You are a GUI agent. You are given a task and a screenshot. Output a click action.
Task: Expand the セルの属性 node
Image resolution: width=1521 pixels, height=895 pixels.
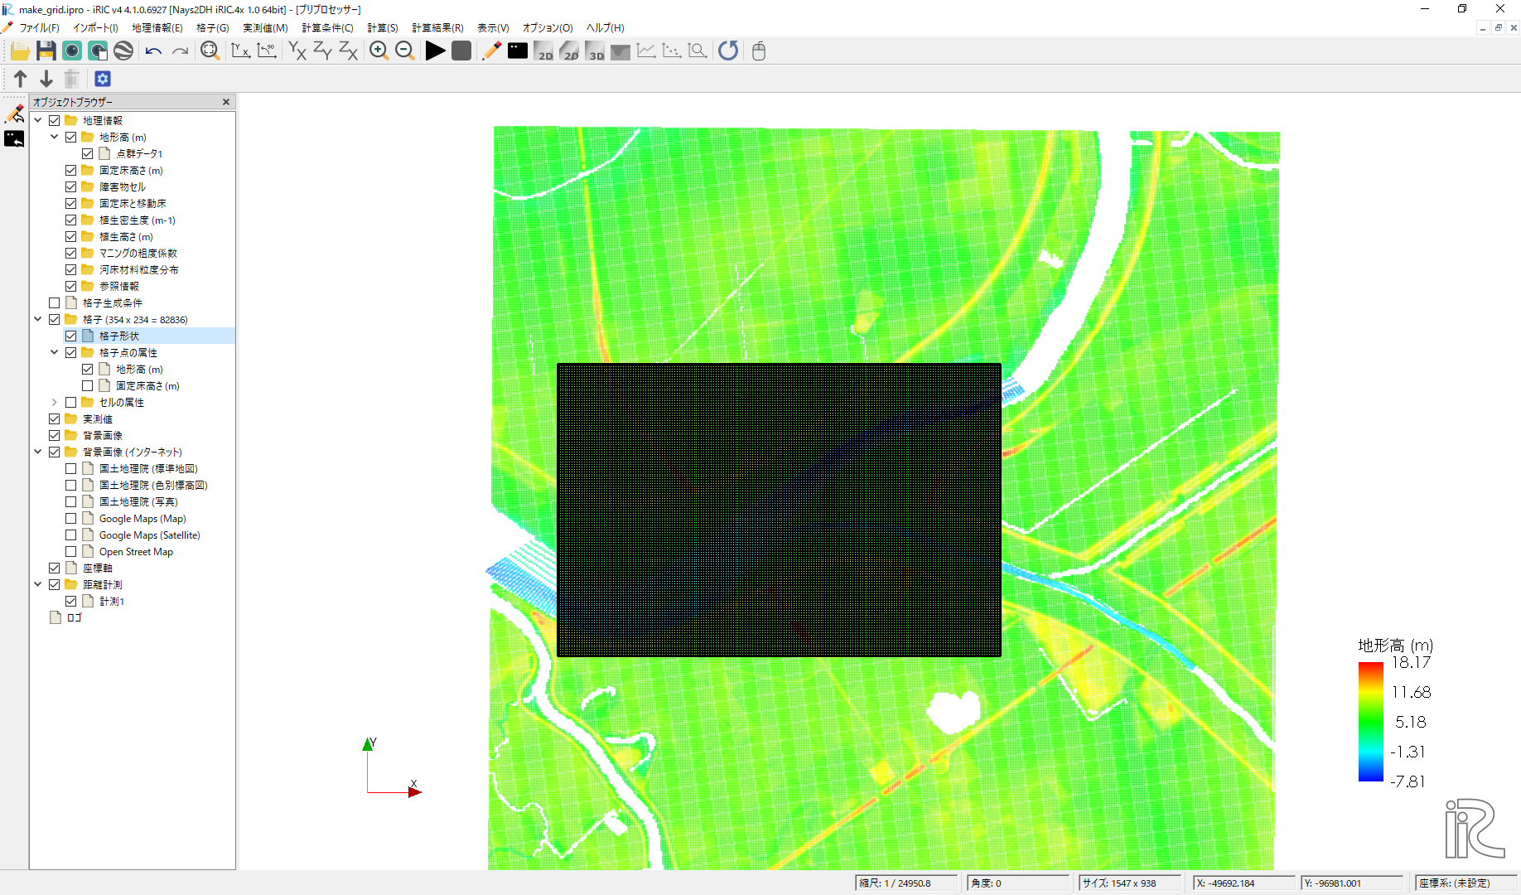tap(55, 403)
